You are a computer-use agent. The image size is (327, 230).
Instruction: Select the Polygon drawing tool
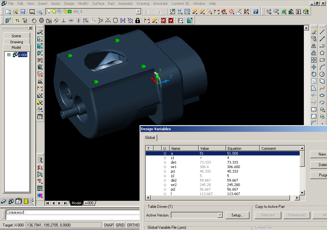[x=322, y=53]
